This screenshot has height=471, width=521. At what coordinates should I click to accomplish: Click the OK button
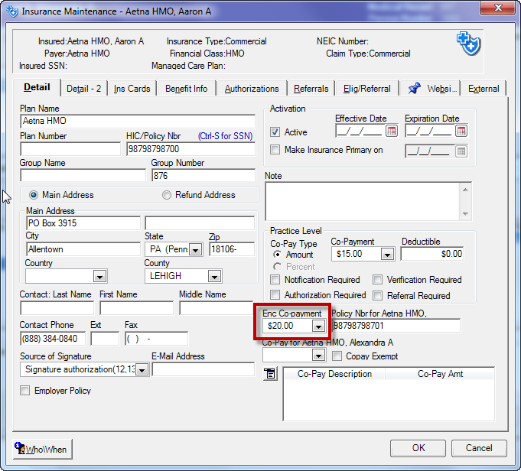418,448
